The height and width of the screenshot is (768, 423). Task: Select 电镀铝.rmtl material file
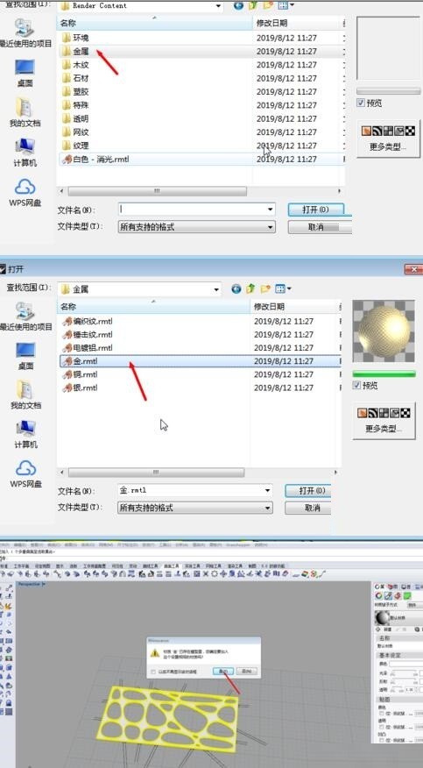point(87,348)
